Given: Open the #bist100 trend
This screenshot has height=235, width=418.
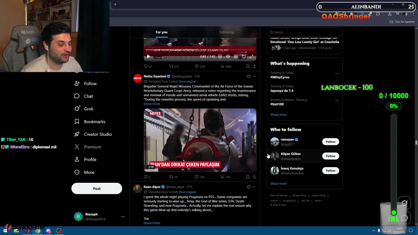Looking at the screenshot, I should pos(277,104).
